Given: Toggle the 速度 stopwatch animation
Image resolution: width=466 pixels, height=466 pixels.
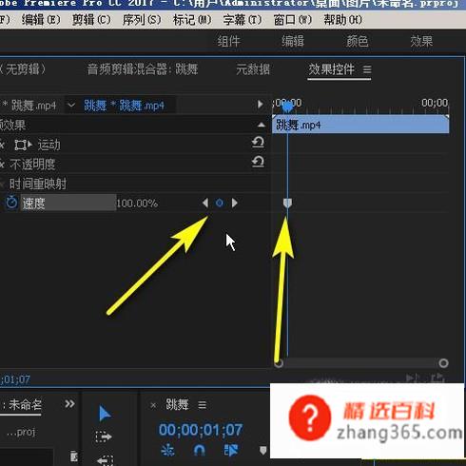Looking at the screenshot, I should coord(11,203).
